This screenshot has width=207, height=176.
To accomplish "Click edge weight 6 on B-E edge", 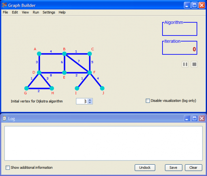I will [62, 62].
